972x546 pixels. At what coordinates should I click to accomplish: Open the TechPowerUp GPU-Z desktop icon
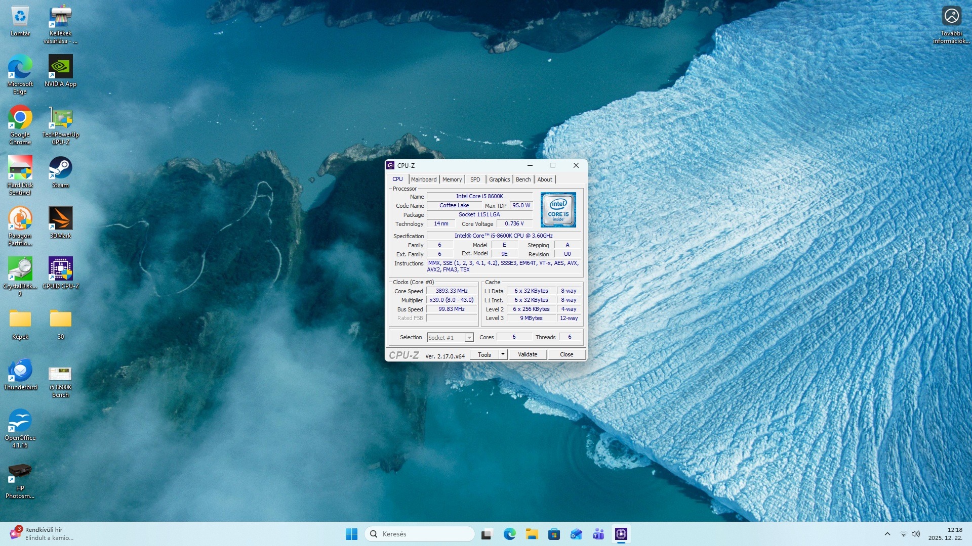(x=60, y=118)
